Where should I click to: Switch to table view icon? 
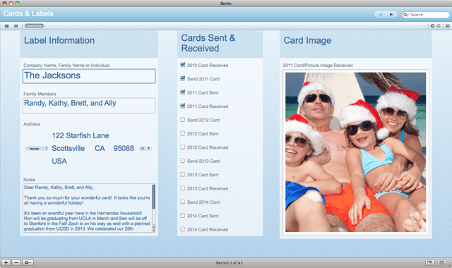[x=16, y=26]
